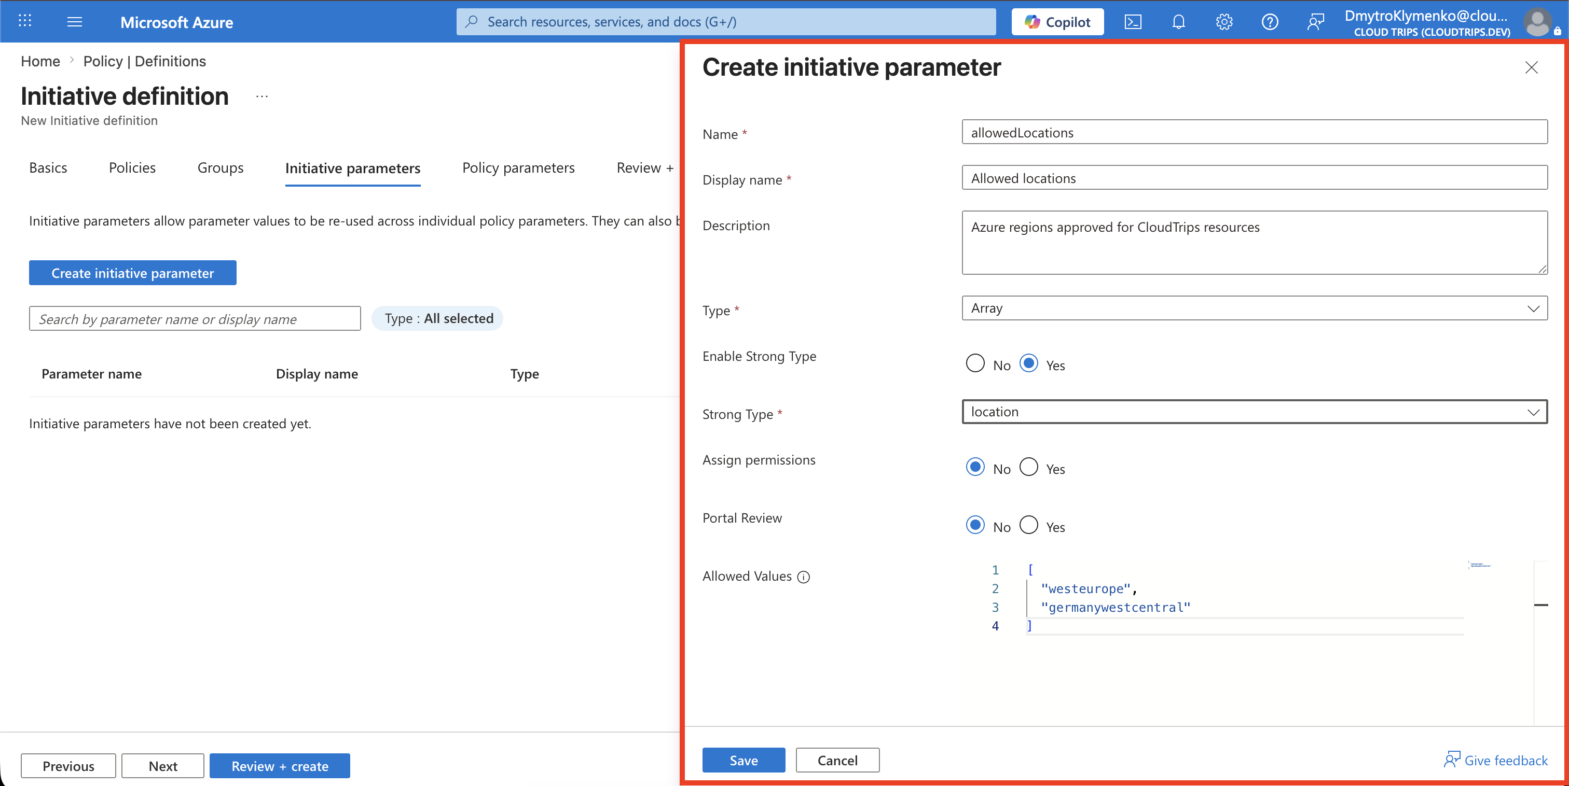Focus the Display name field

click(1255, 178)
